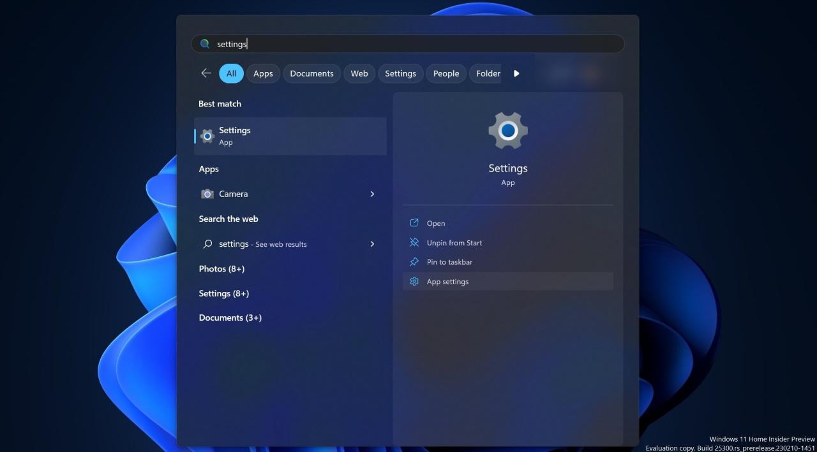Click the web search magnifier icon beside settings
This screenshot has height=452, width=817.
(x=207, y=244)
